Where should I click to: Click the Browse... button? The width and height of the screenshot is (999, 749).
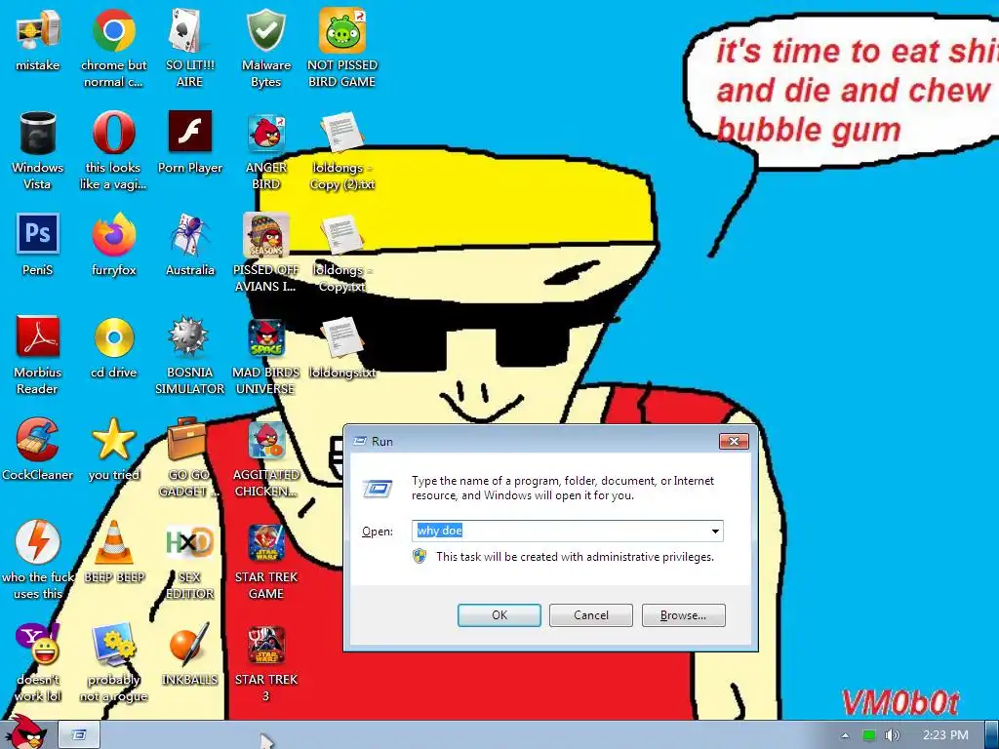(684, 615)
